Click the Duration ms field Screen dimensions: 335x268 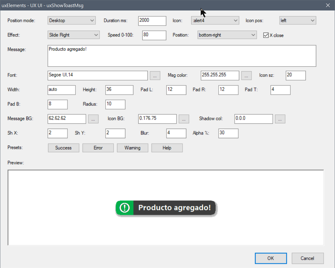point(152,21)
